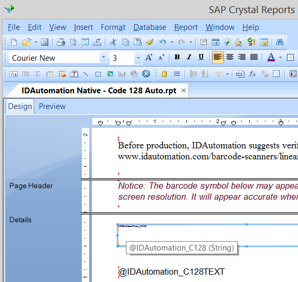Click the Export icon
Image resolution: width=298 pixels, height=282 pixels.
97,42
